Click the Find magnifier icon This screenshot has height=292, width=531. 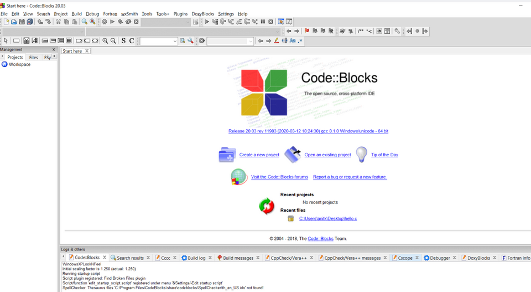click(x=84, y=22)
